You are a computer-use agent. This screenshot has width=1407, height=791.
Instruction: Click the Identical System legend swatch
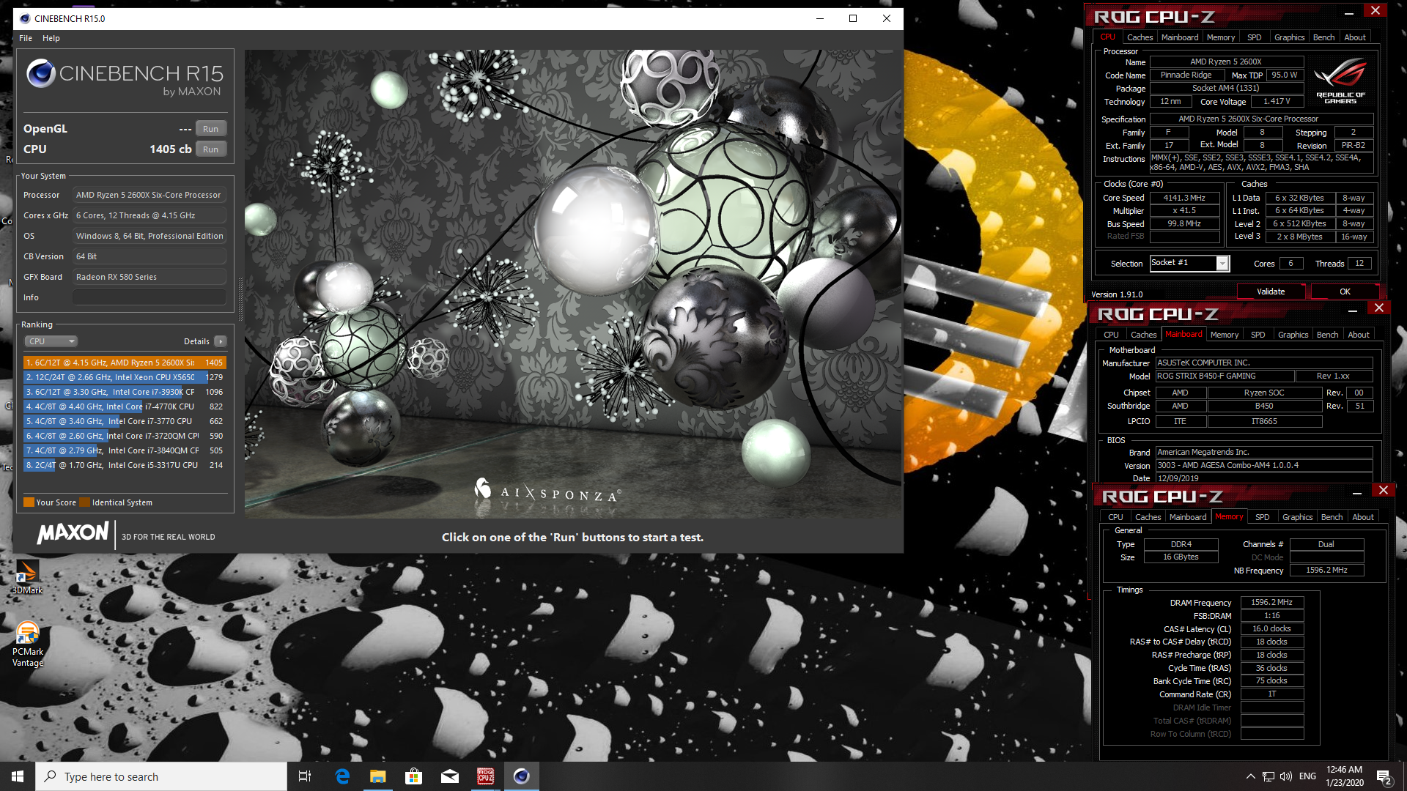click(x=84, y=502)
